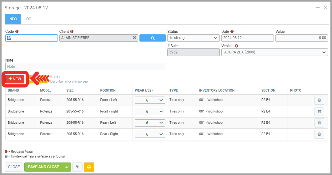Switch to the LOG tab
Image resolution: width=332 pixels, height=175 pixels.
click(x=28, y=19)
